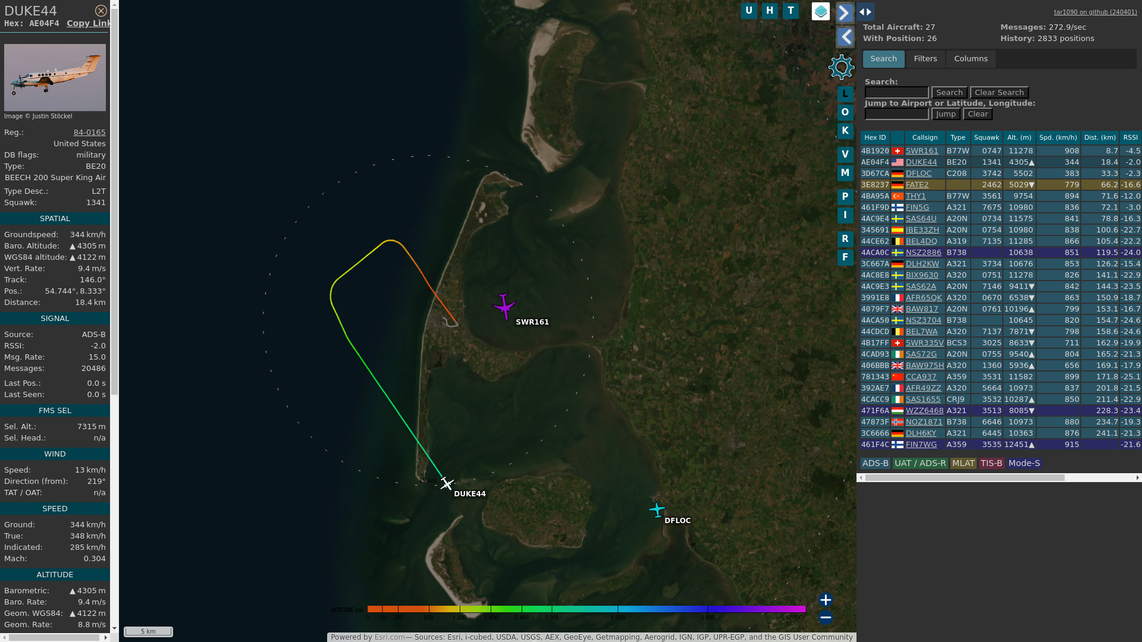Close the DUKE44 info panel
Viewport: 1142px width, 642px height.
101,11
